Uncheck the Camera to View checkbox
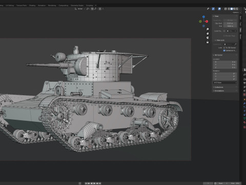Screen dimensions: 246x185 (224, 50)
